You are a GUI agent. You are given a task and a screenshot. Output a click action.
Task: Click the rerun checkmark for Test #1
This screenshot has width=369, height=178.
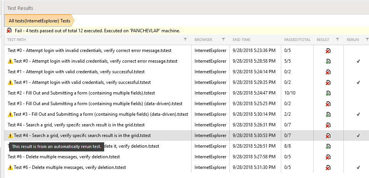358,82
